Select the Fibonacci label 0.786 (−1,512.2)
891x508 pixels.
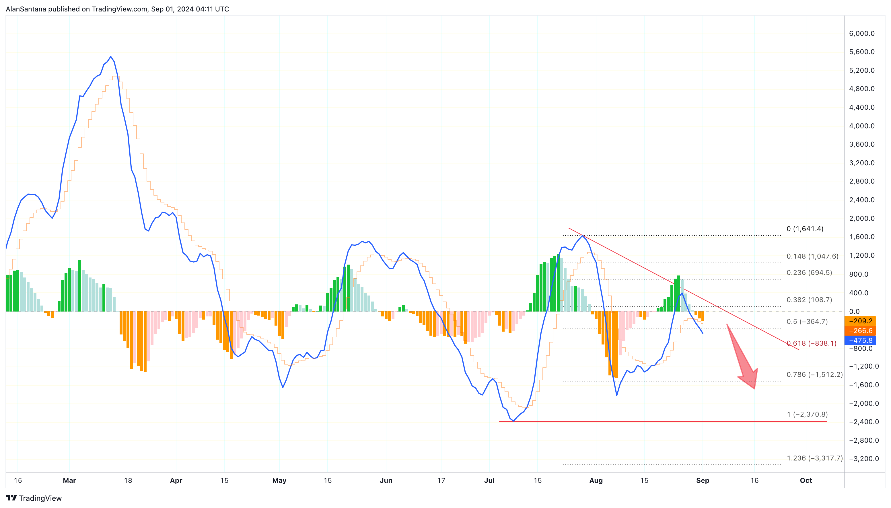point(814,374)
